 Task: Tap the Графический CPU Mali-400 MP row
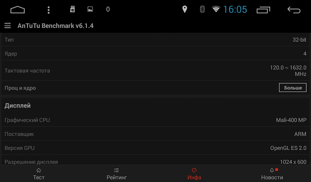tap(155, 120)
